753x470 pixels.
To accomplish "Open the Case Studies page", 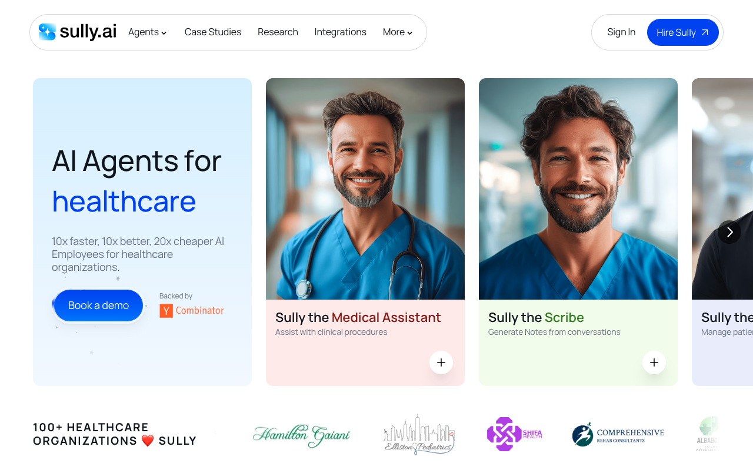I will click(213, 32).
